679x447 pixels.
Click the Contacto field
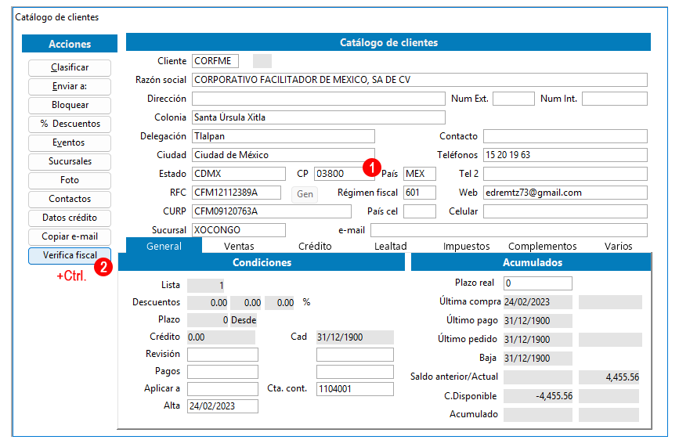tap(565, 136)
